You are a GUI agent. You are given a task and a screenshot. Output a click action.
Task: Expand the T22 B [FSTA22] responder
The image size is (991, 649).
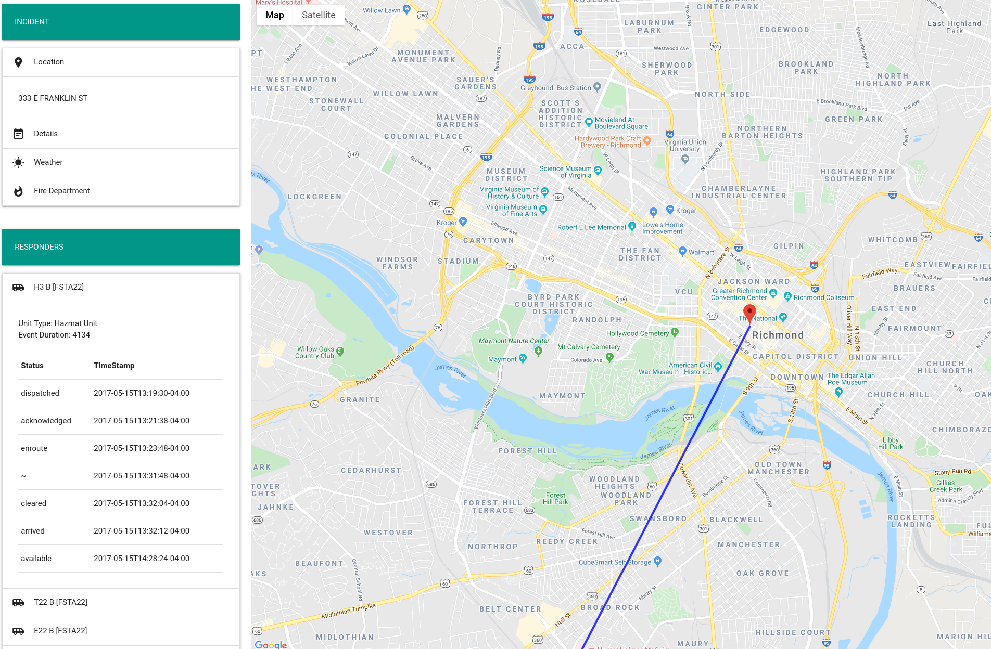(x=121, y=602)
